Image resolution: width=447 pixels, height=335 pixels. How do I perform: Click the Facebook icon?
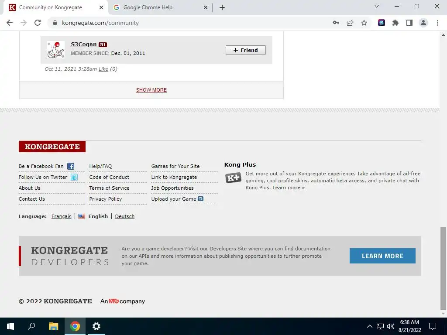coord(71,166)
